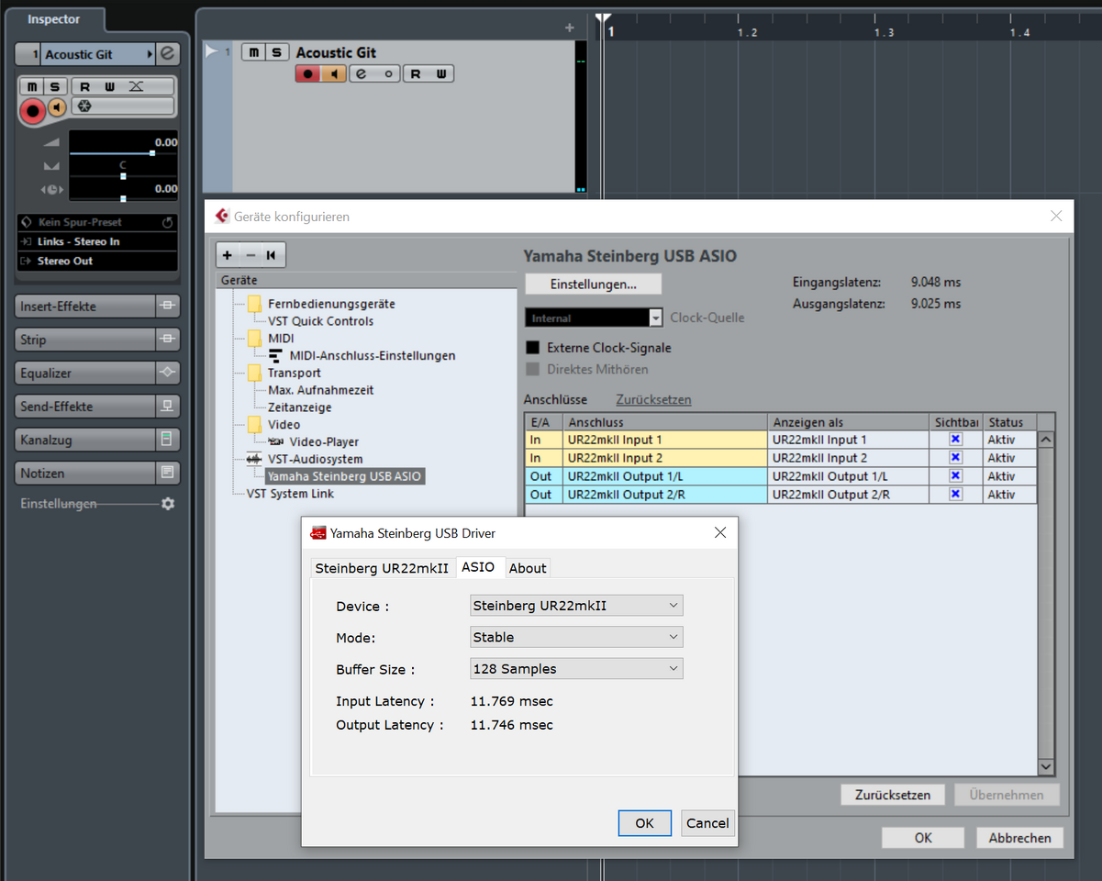Image resolution: width=1102 pixels, height=881 pixels.
Task: Open Inspector Einstellungen gear icon
Action: point(168,504)
